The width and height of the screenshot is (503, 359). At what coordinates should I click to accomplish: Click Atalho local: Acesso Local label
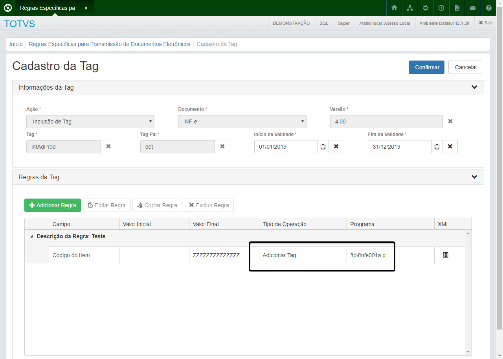[x=384, y=23]
